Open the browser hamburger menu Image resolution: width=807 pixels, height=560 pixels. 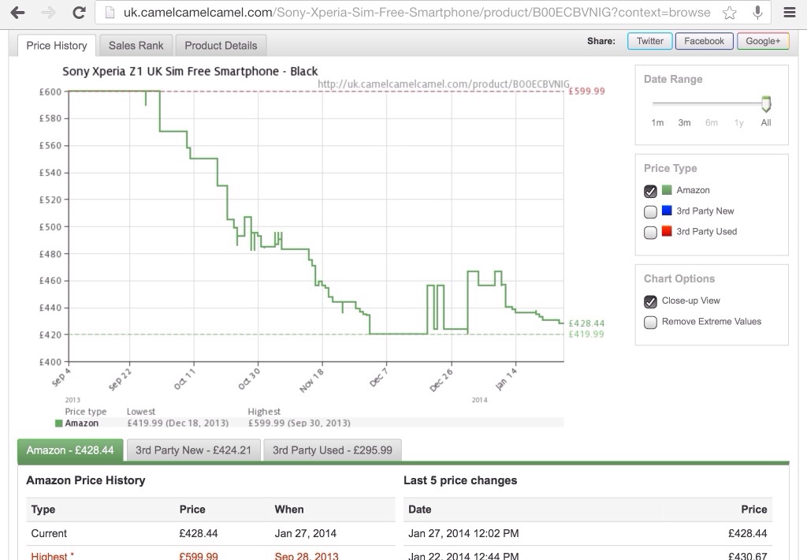(790, 13)
